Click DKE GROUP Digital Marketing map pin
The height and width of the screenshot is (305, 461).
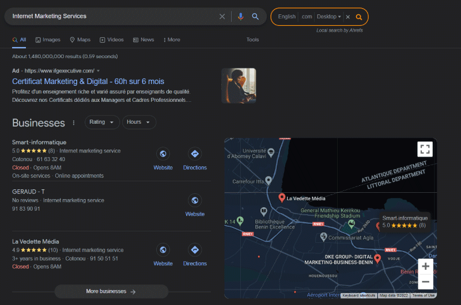377,258
